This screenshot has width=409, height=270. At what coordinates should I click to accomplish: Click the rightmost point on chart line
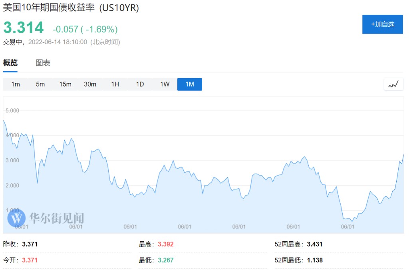(x=404, y=154)
